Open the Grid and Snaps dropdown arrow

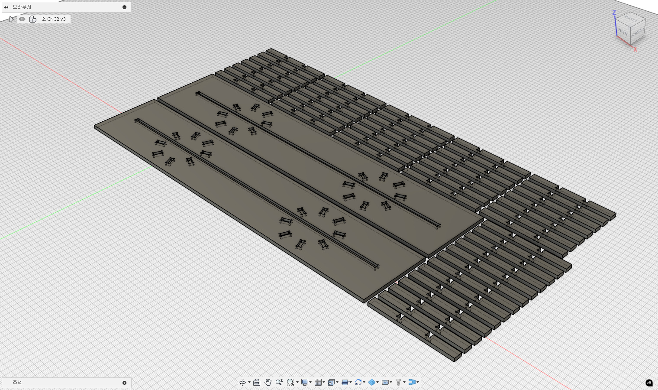[324, 382]
